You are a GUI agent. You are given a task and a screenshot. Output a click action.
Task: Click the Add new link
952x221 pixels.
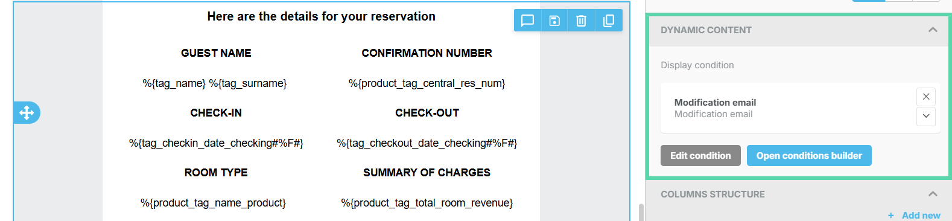(914, 215)
